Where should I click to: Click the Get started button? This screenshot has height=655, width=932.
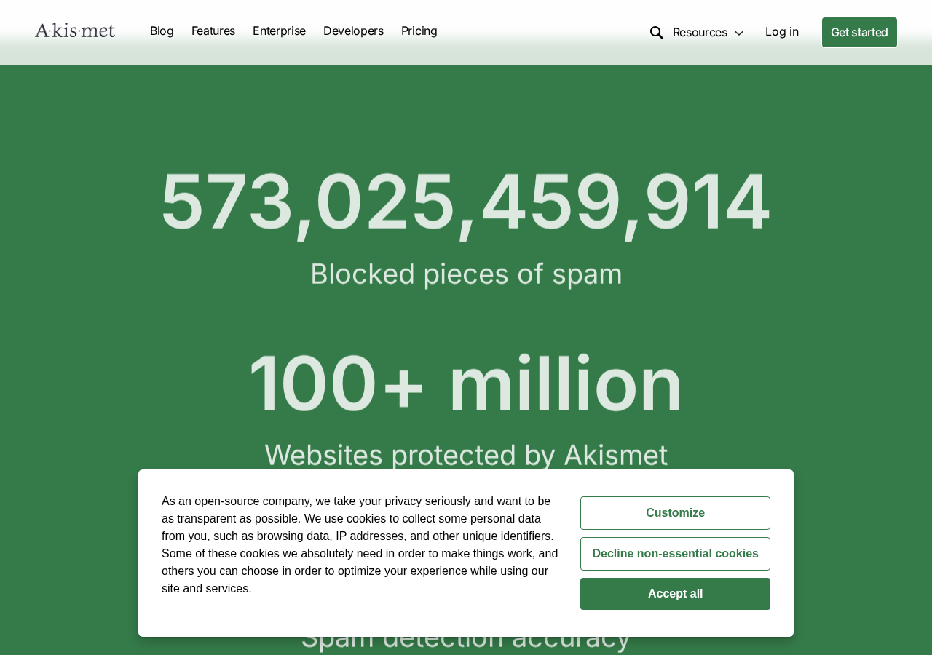[x=859, y=33]
